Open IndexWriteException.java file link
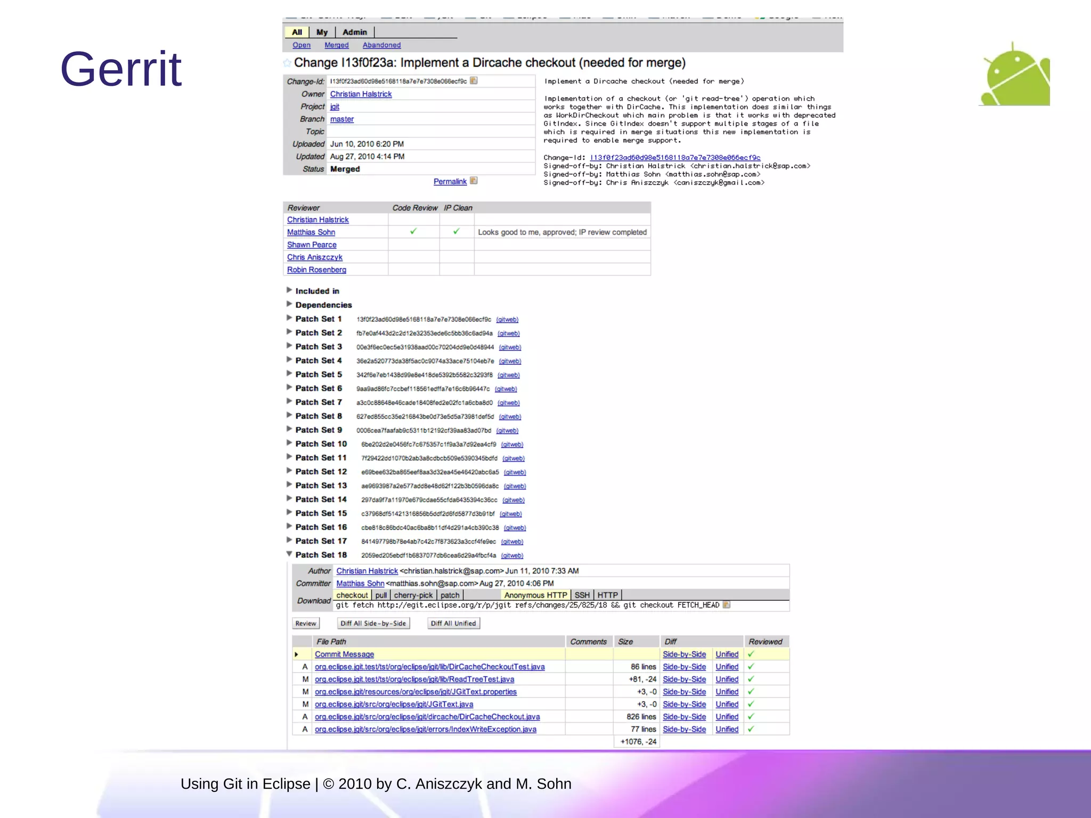Screen dimensions: 1091x818 [x=426, y=729]
